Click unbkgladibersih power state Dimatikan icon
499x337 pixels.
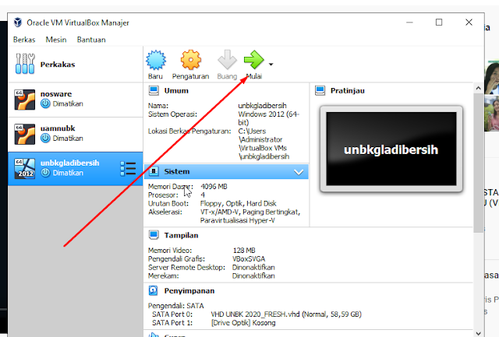(x=45, y=173)
